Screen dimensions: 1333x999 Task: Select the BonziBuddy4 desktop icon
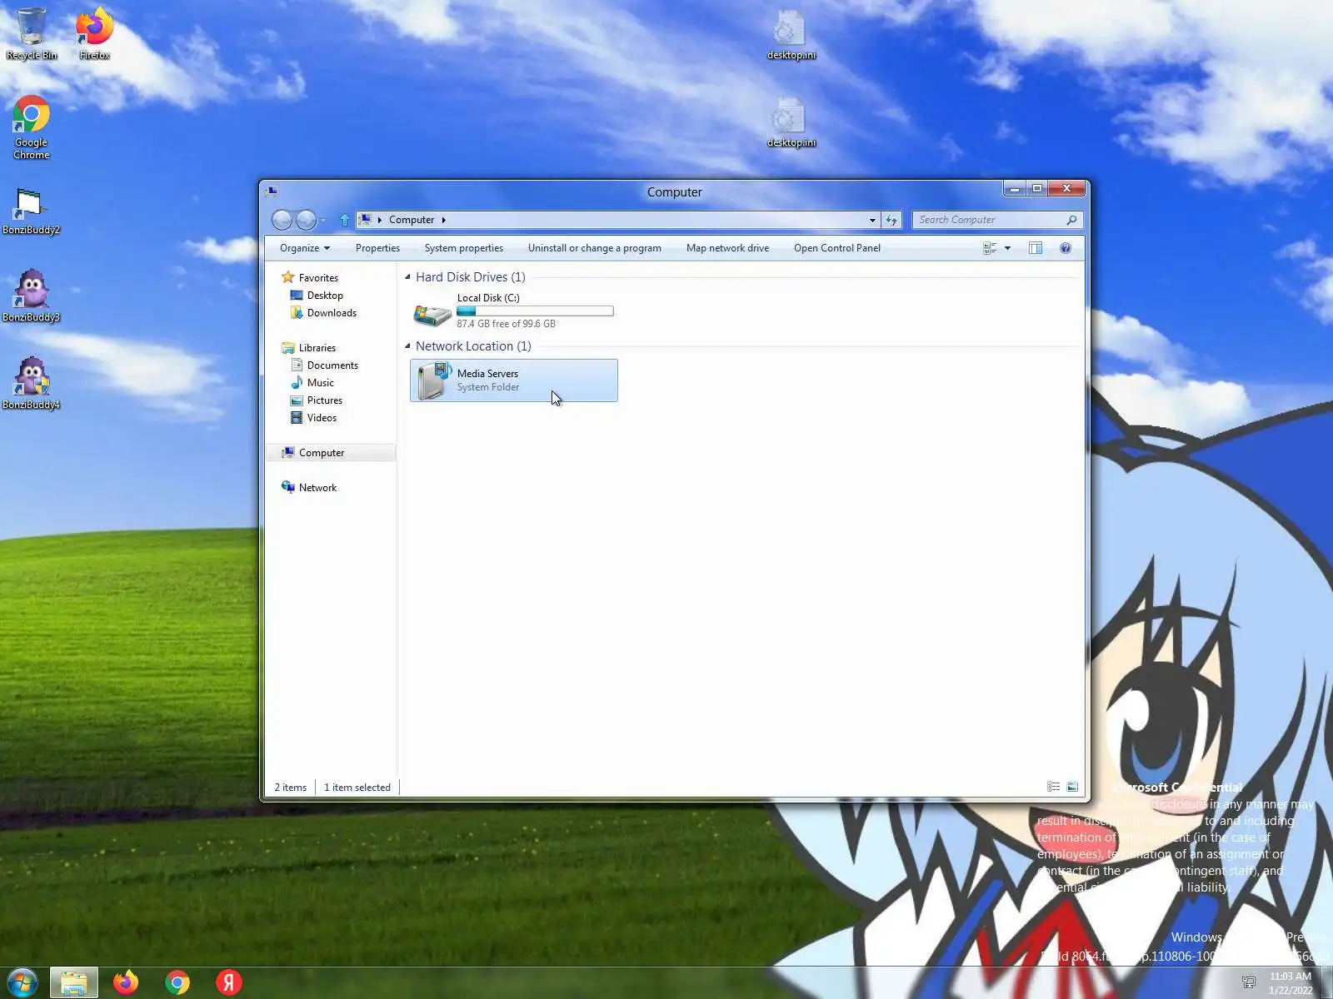31,383
